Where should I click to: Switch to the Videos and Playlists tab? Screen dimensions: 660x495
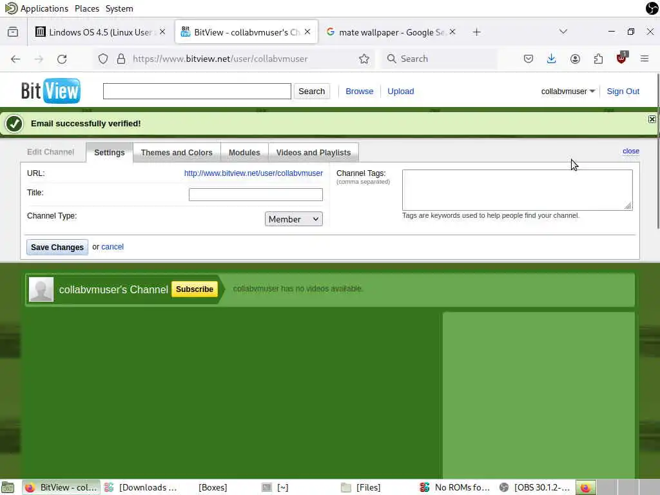tap(314, 152)
